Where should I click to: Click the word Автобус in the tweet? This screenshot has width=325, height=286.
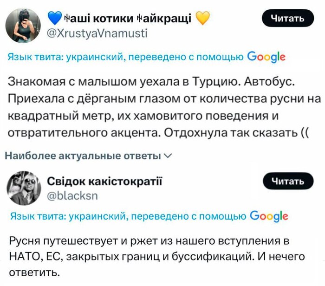[x=269, y=81]
